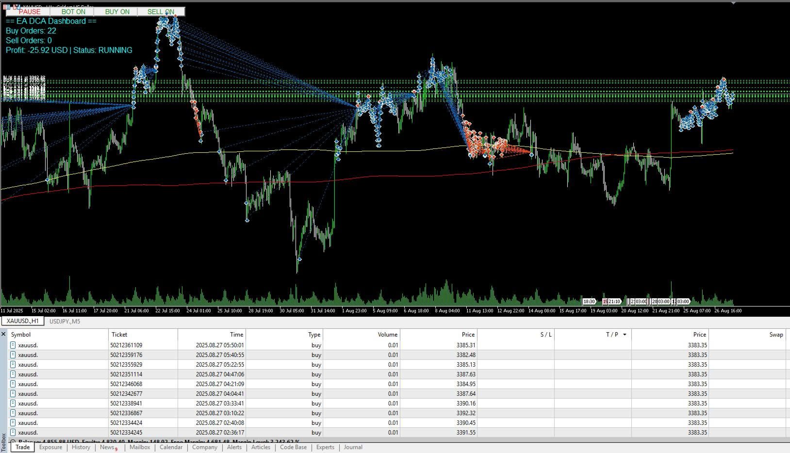Sort trades by the Ticket column header
The height and width of the screenshot is (453, 790).
click(x=143, y=334)
